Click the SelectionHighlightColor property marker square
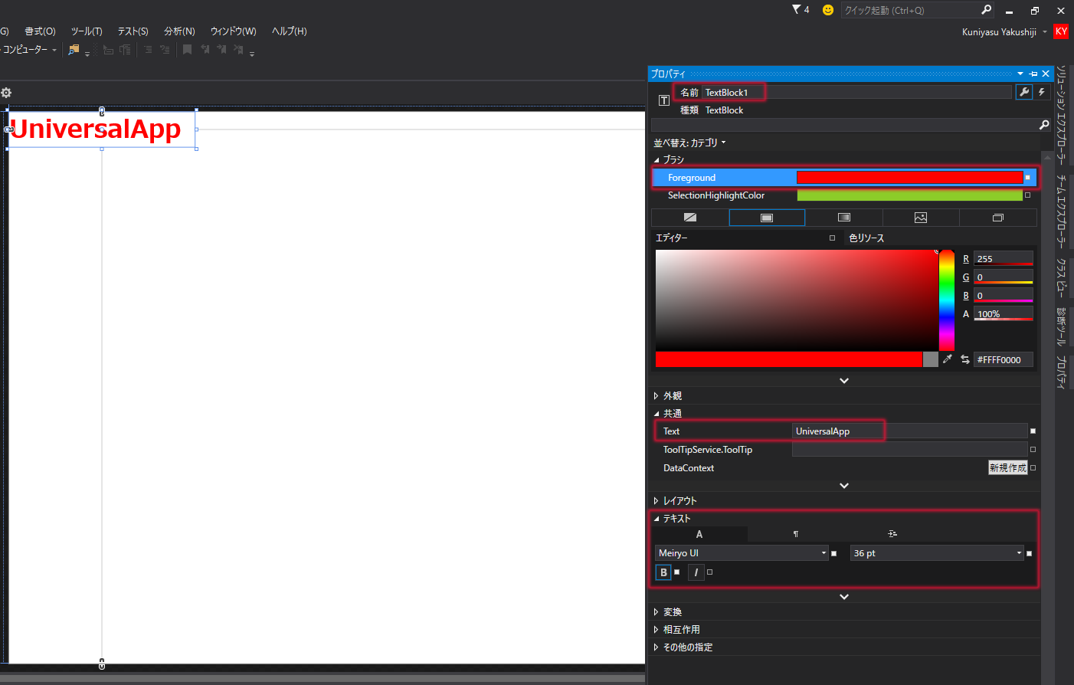 [1028, 195]
